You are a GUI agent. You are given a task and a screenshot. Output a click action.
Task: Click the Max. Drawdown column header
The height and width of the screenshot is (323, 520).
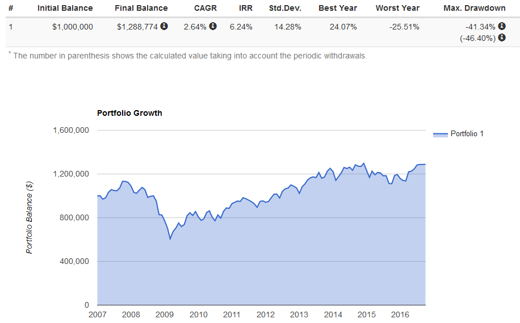[475, 9]
